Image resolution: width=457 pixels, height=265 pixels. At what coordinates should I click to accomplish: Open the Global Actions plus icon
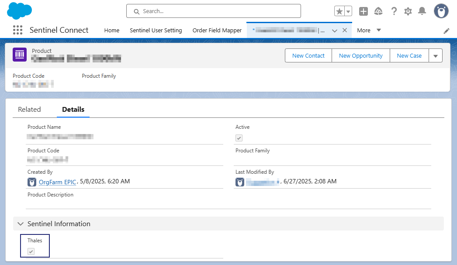pyautogui.click(x=364, y=11)
